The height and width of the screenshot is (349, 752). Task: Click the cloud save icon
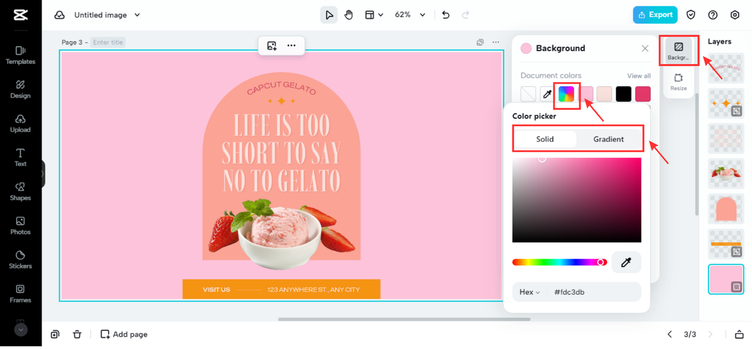59,15
